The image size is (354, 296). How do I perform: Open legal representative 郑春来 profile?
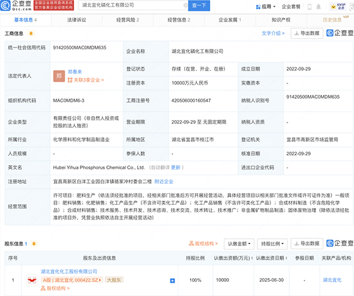75,72
